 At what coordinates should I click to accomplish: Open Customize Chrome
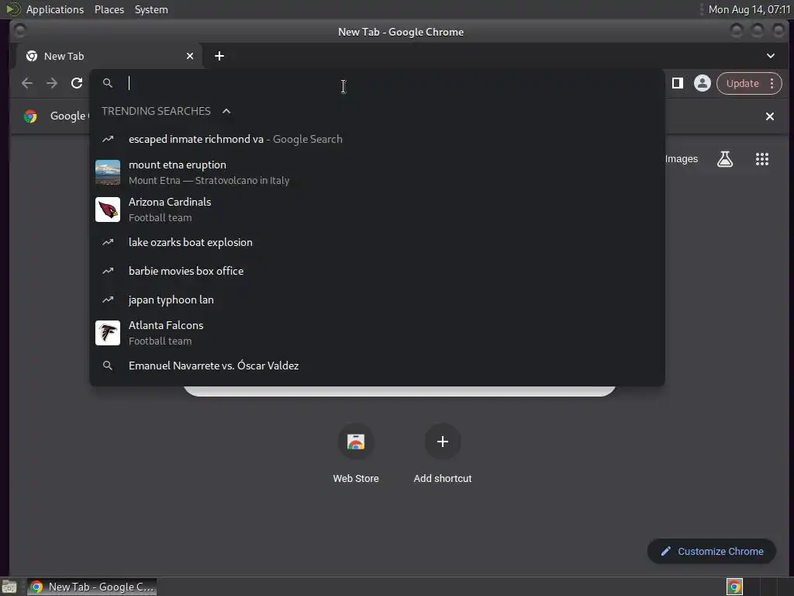coord(712,552)
